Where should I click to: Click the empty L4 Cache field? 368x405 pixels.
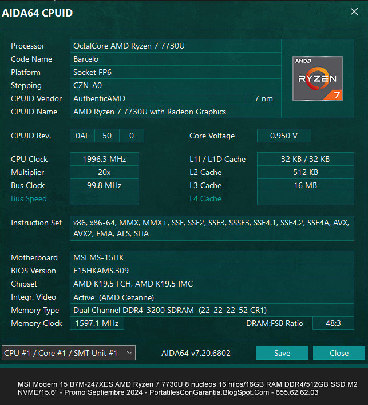[x=306, y=198]
